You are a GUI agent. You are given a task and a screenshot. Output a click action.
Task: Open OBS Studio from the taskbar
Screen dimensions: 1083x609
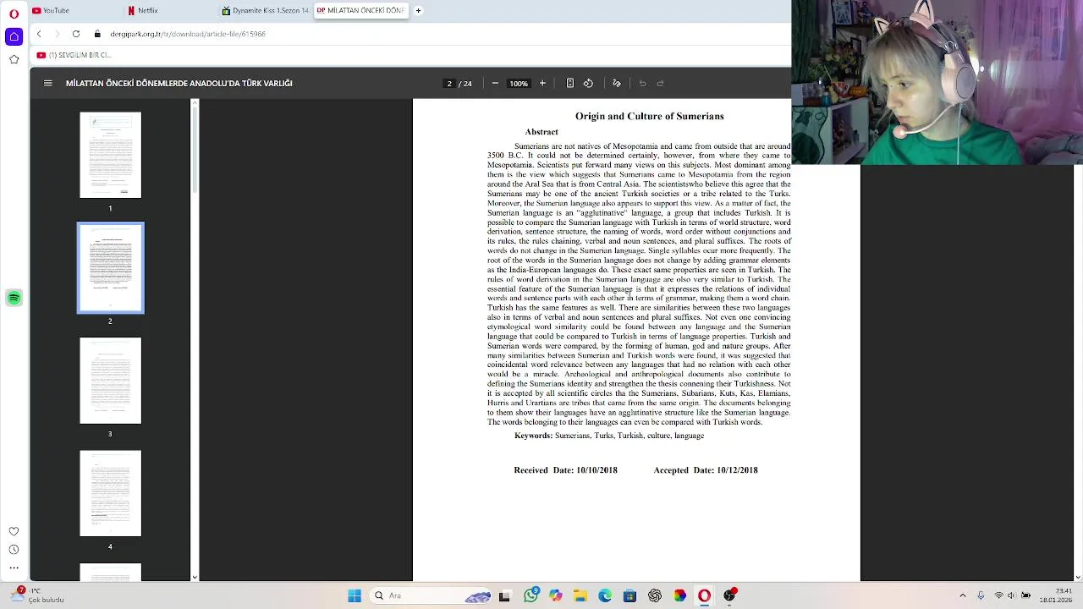click(x=729, y=595)
